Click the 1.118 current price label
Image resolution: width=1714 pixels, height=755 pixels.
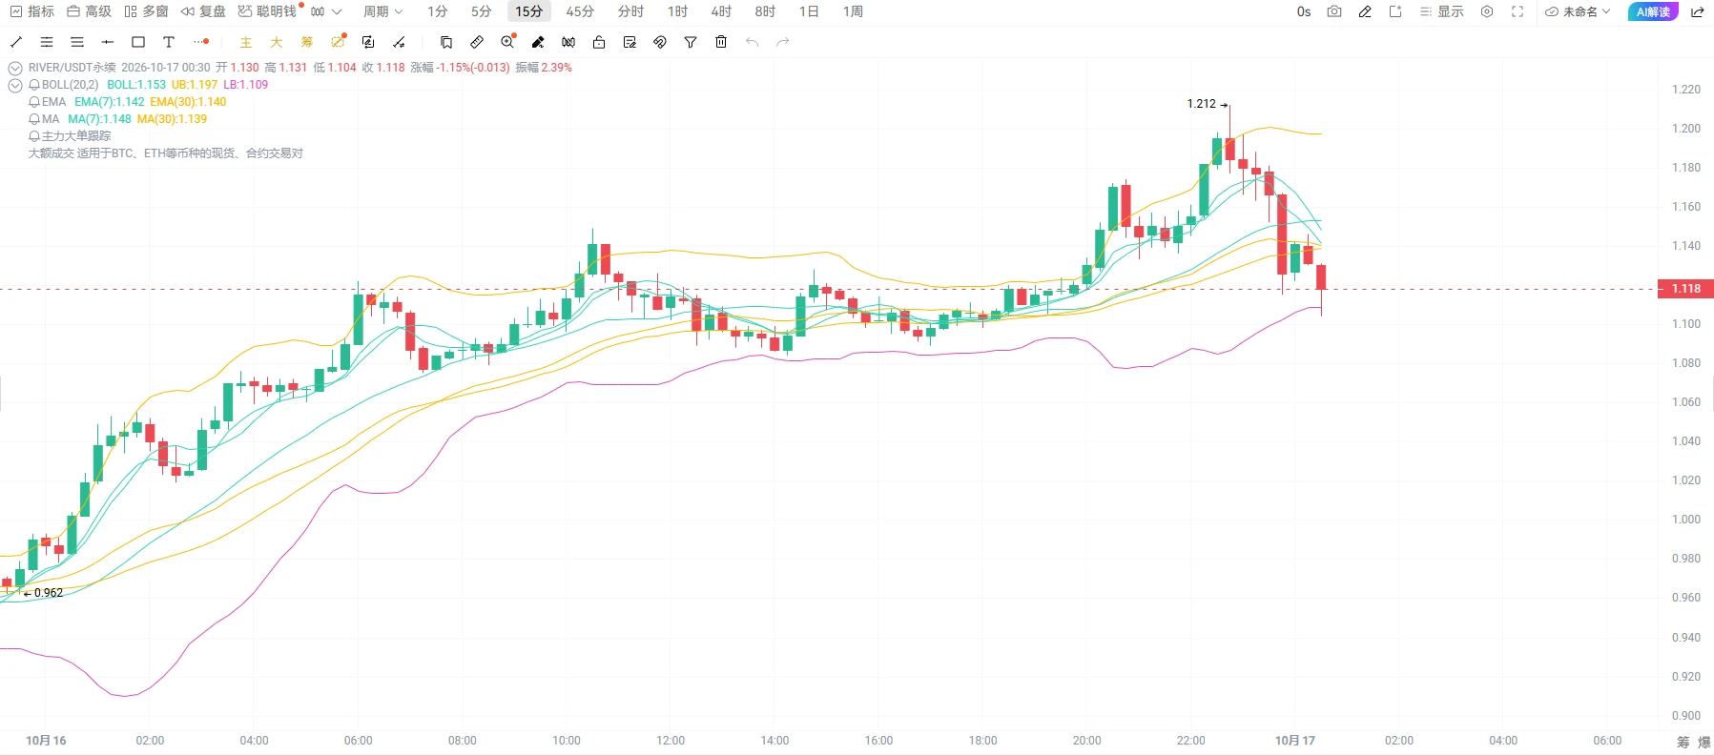pyautogui.click(x=1685, y=288)
